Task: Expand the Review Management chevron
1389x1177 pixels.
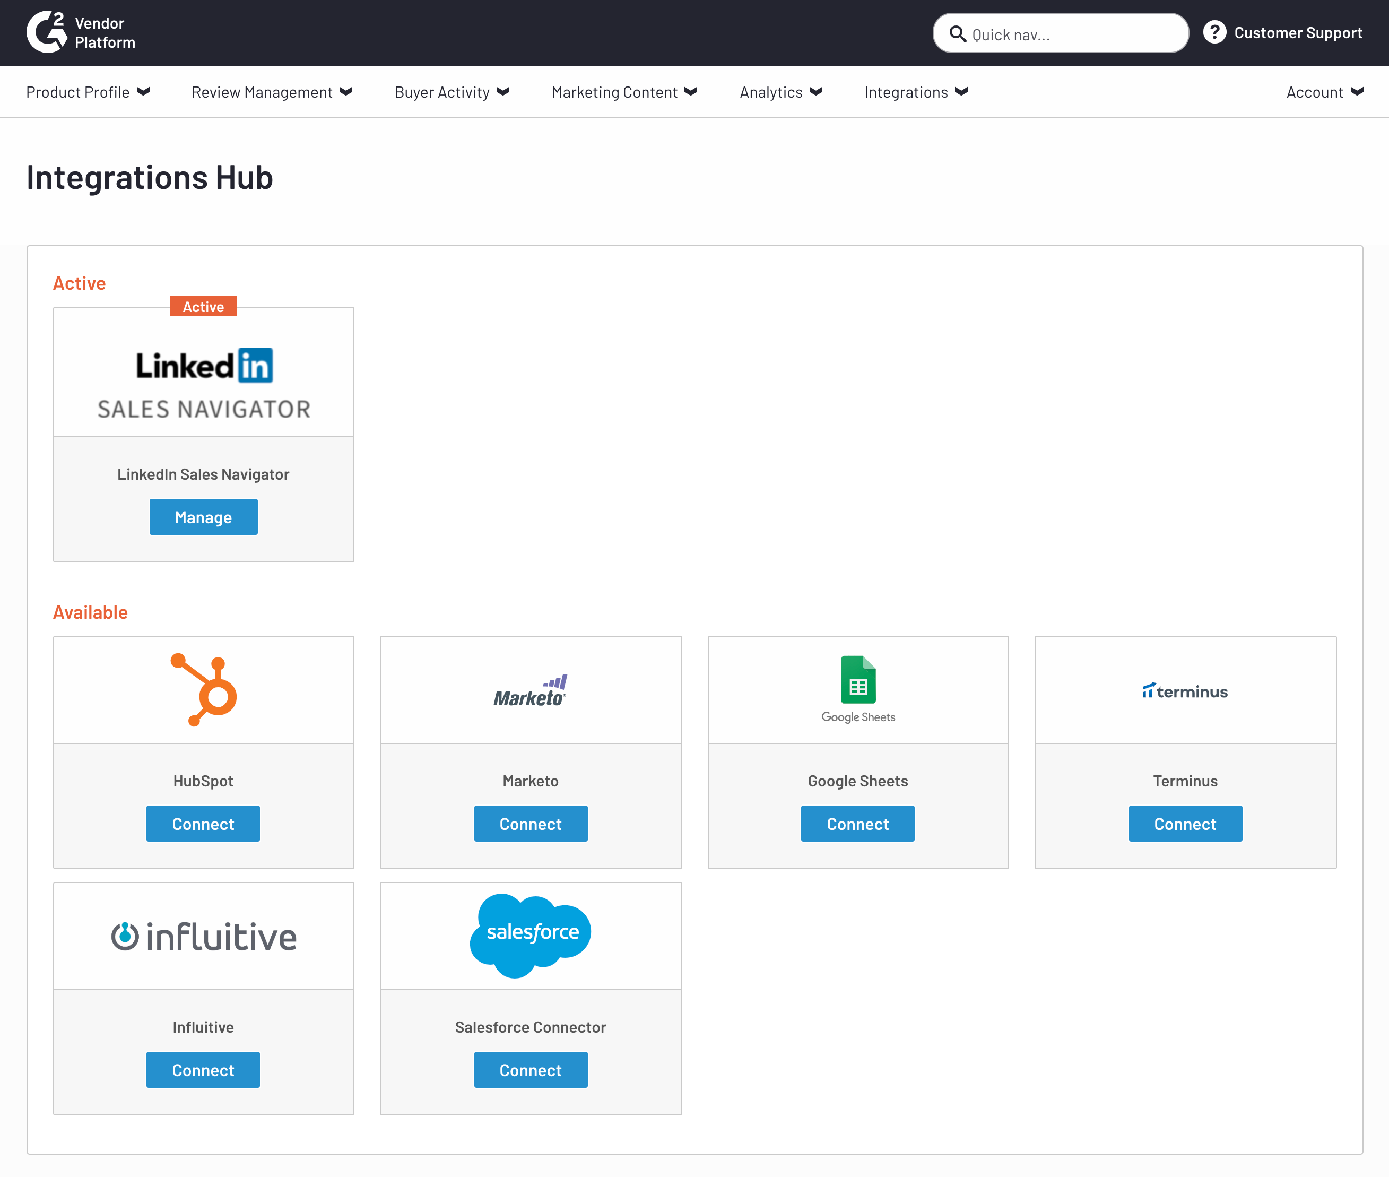Action: [345, 91]
